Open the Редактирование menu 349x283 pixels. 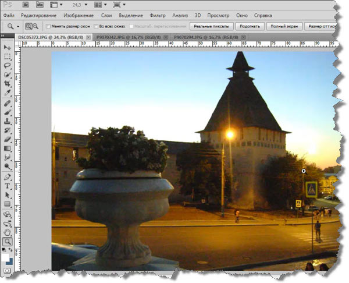tap(38, 15)
